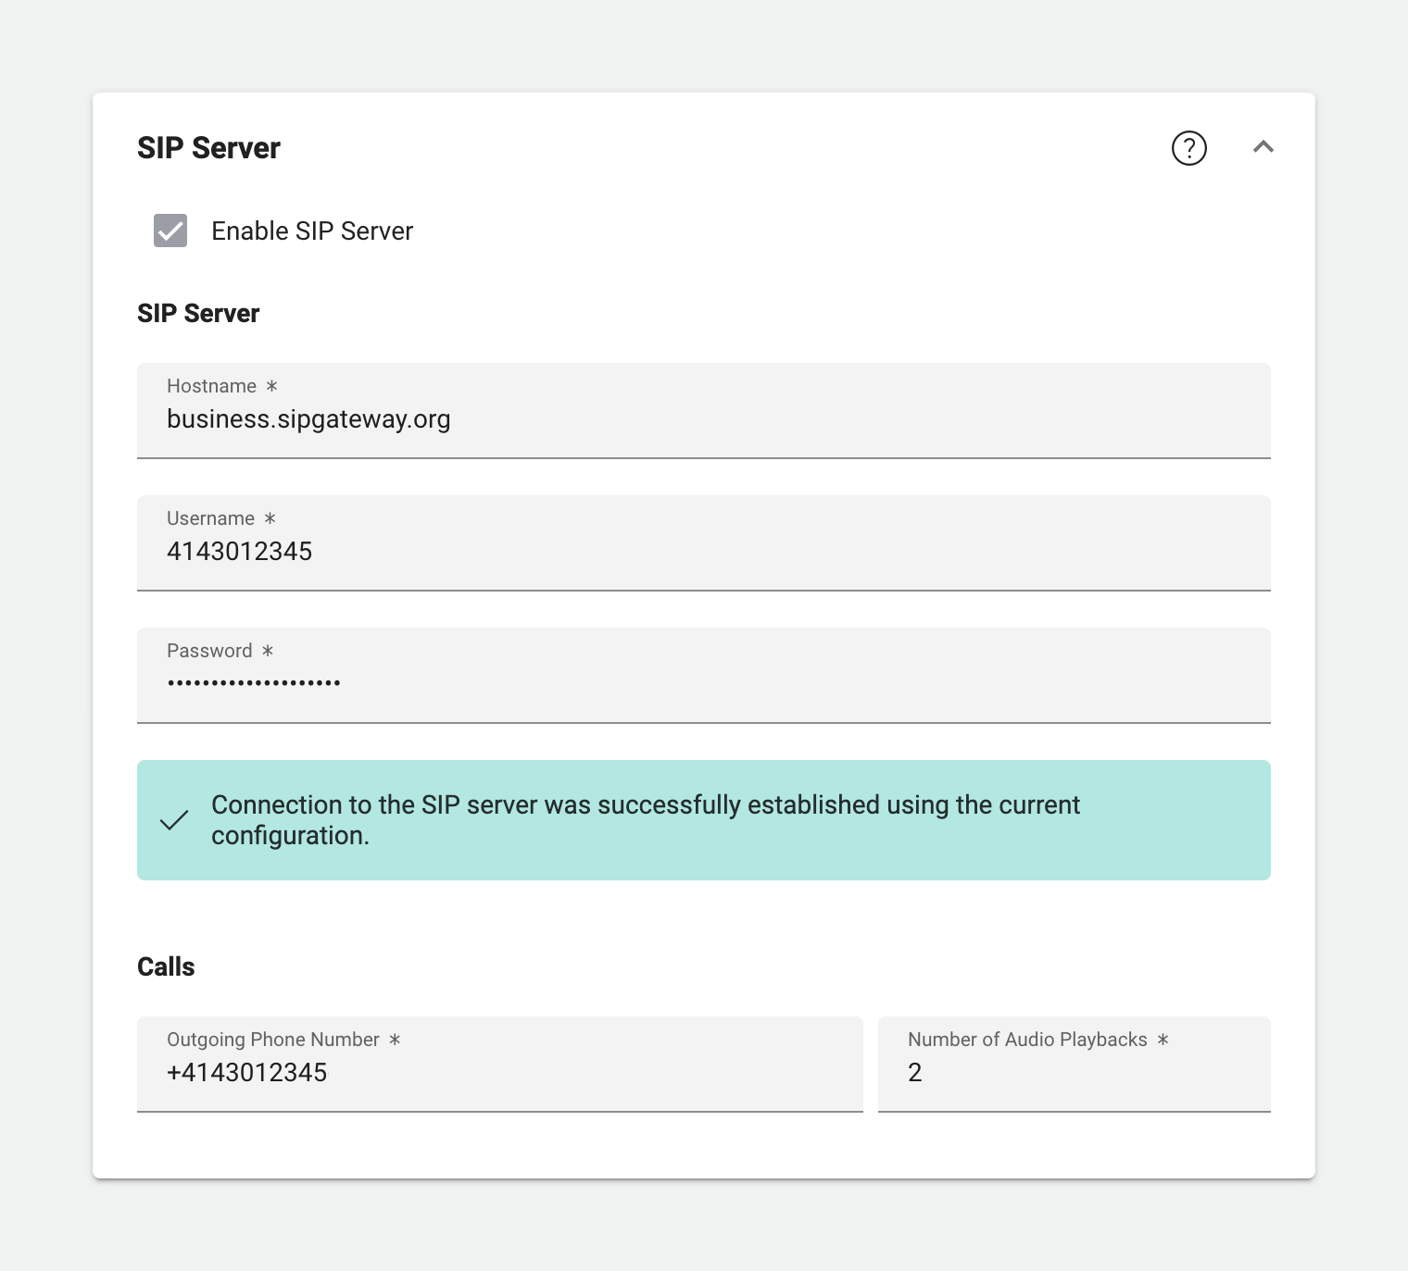Click the Enable SIP Server label text
1408x1271 pixels.
(x=312, y=231)
